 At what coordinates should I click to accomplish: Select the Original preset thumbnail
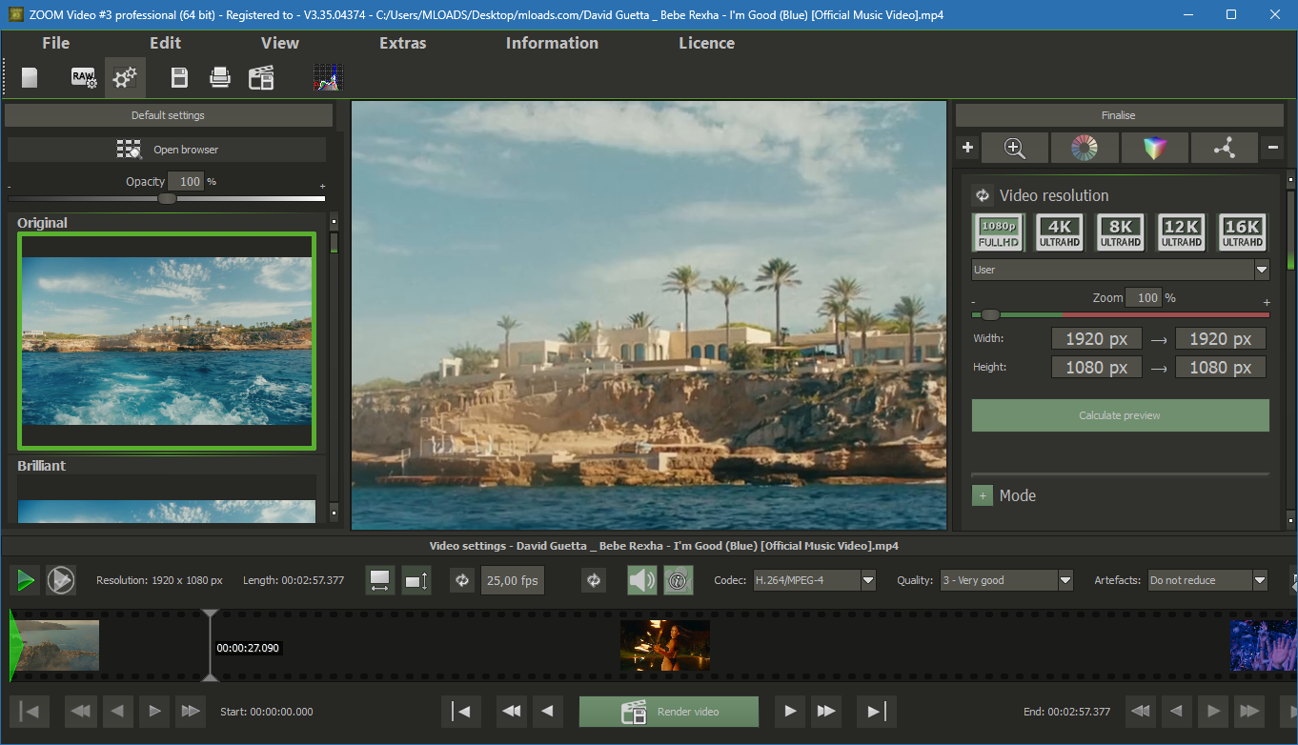click(x=167, y=340)
